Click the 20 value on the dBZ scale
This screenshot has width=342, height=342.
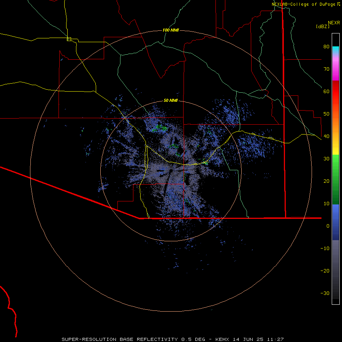326,181
